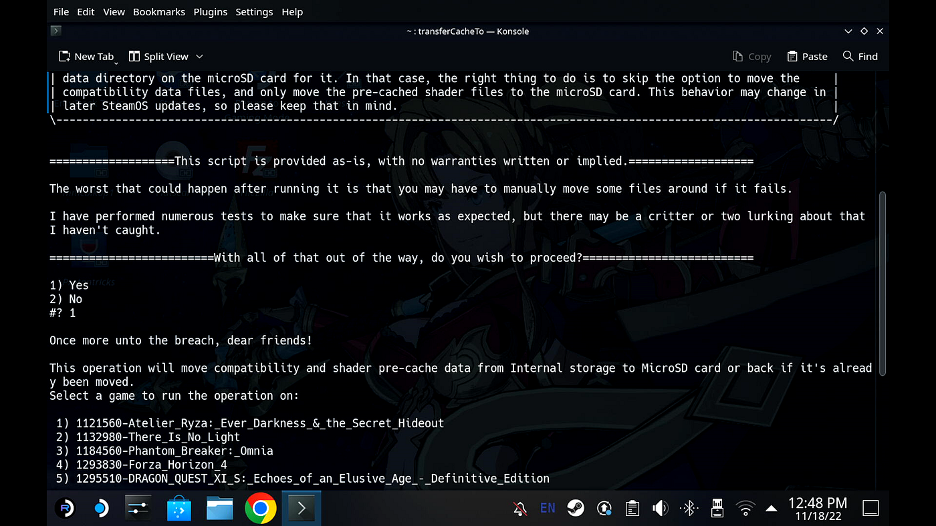Select the Konsole task in the taskbar
Screen dimensions: 936x526
pyautogui.click(x=301, y=509)
